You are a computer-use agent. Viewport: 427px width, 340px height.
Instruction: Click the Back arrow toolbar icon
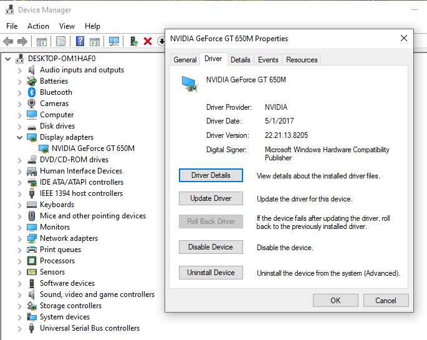tap(8, 42)
